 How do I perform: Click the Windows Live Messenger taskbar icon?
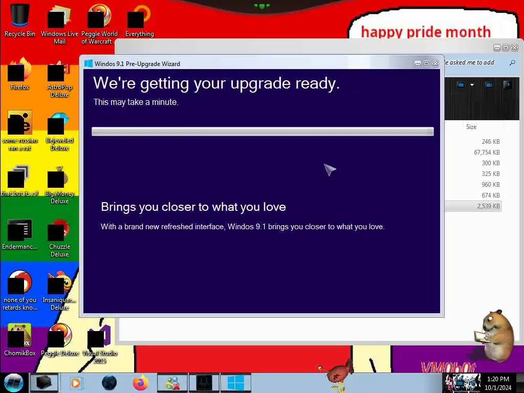(173, 383)
